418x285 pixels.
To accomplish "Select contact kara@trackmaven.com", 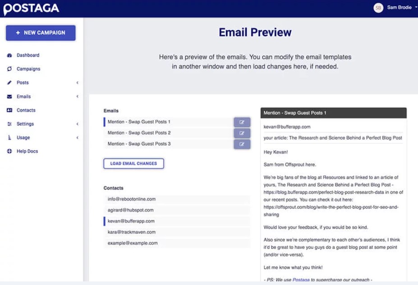I will pyautogui.click(x=177, y=232).
